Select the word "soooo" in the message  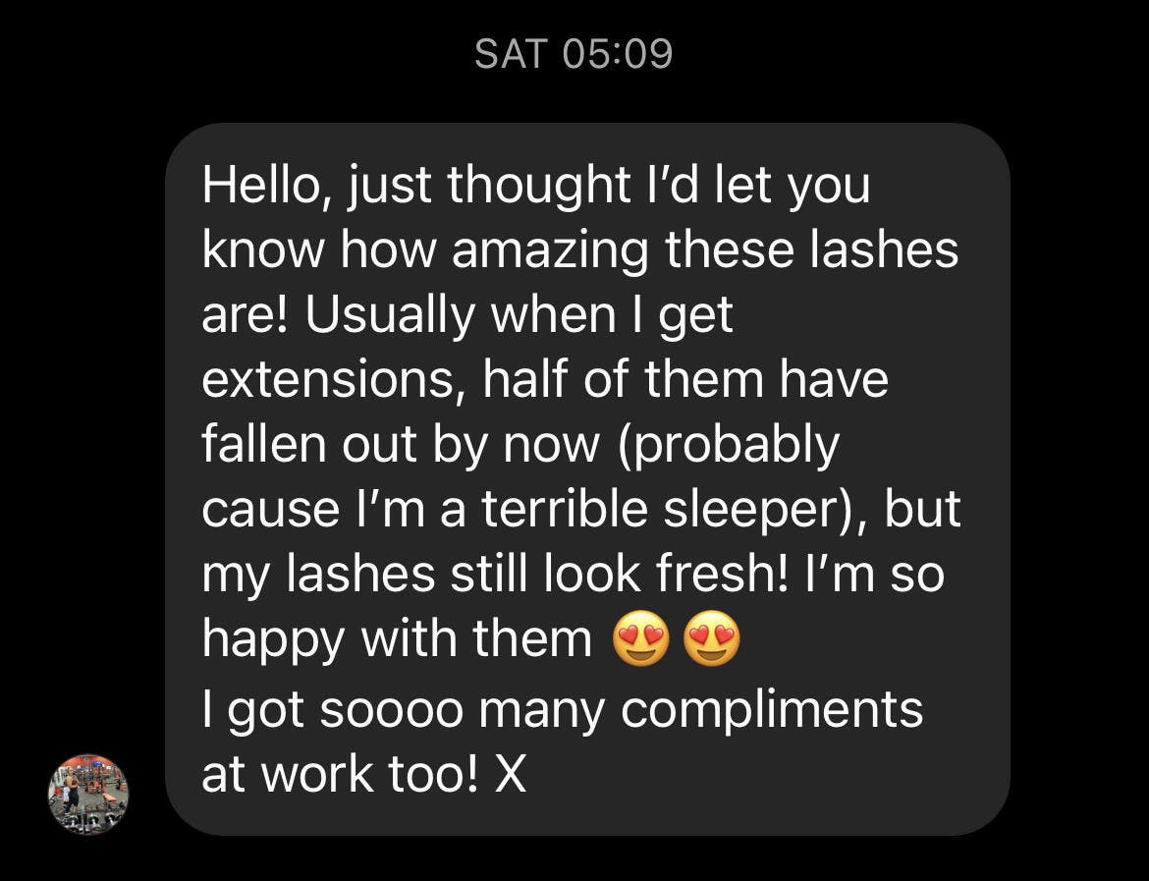pyautogui.click(x=392, y=707)
